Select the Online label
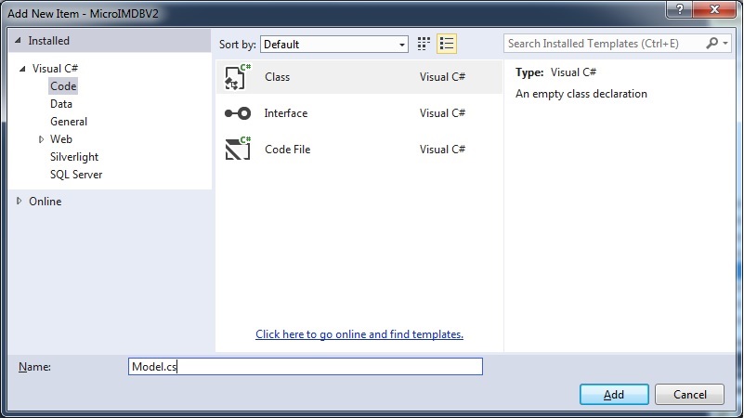Screen dimensions: 744x418 46,202
